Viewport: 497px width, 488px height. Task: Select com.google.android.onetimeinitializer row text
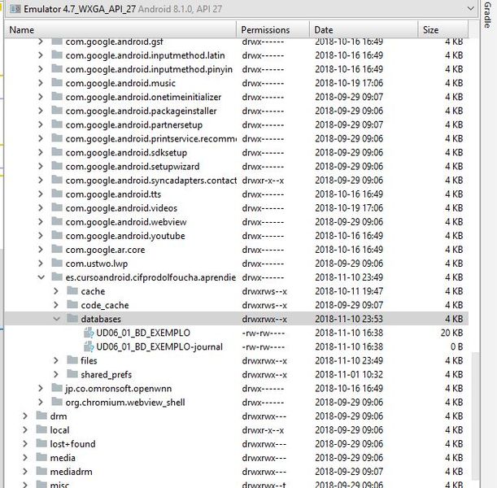tap(143, 97)
